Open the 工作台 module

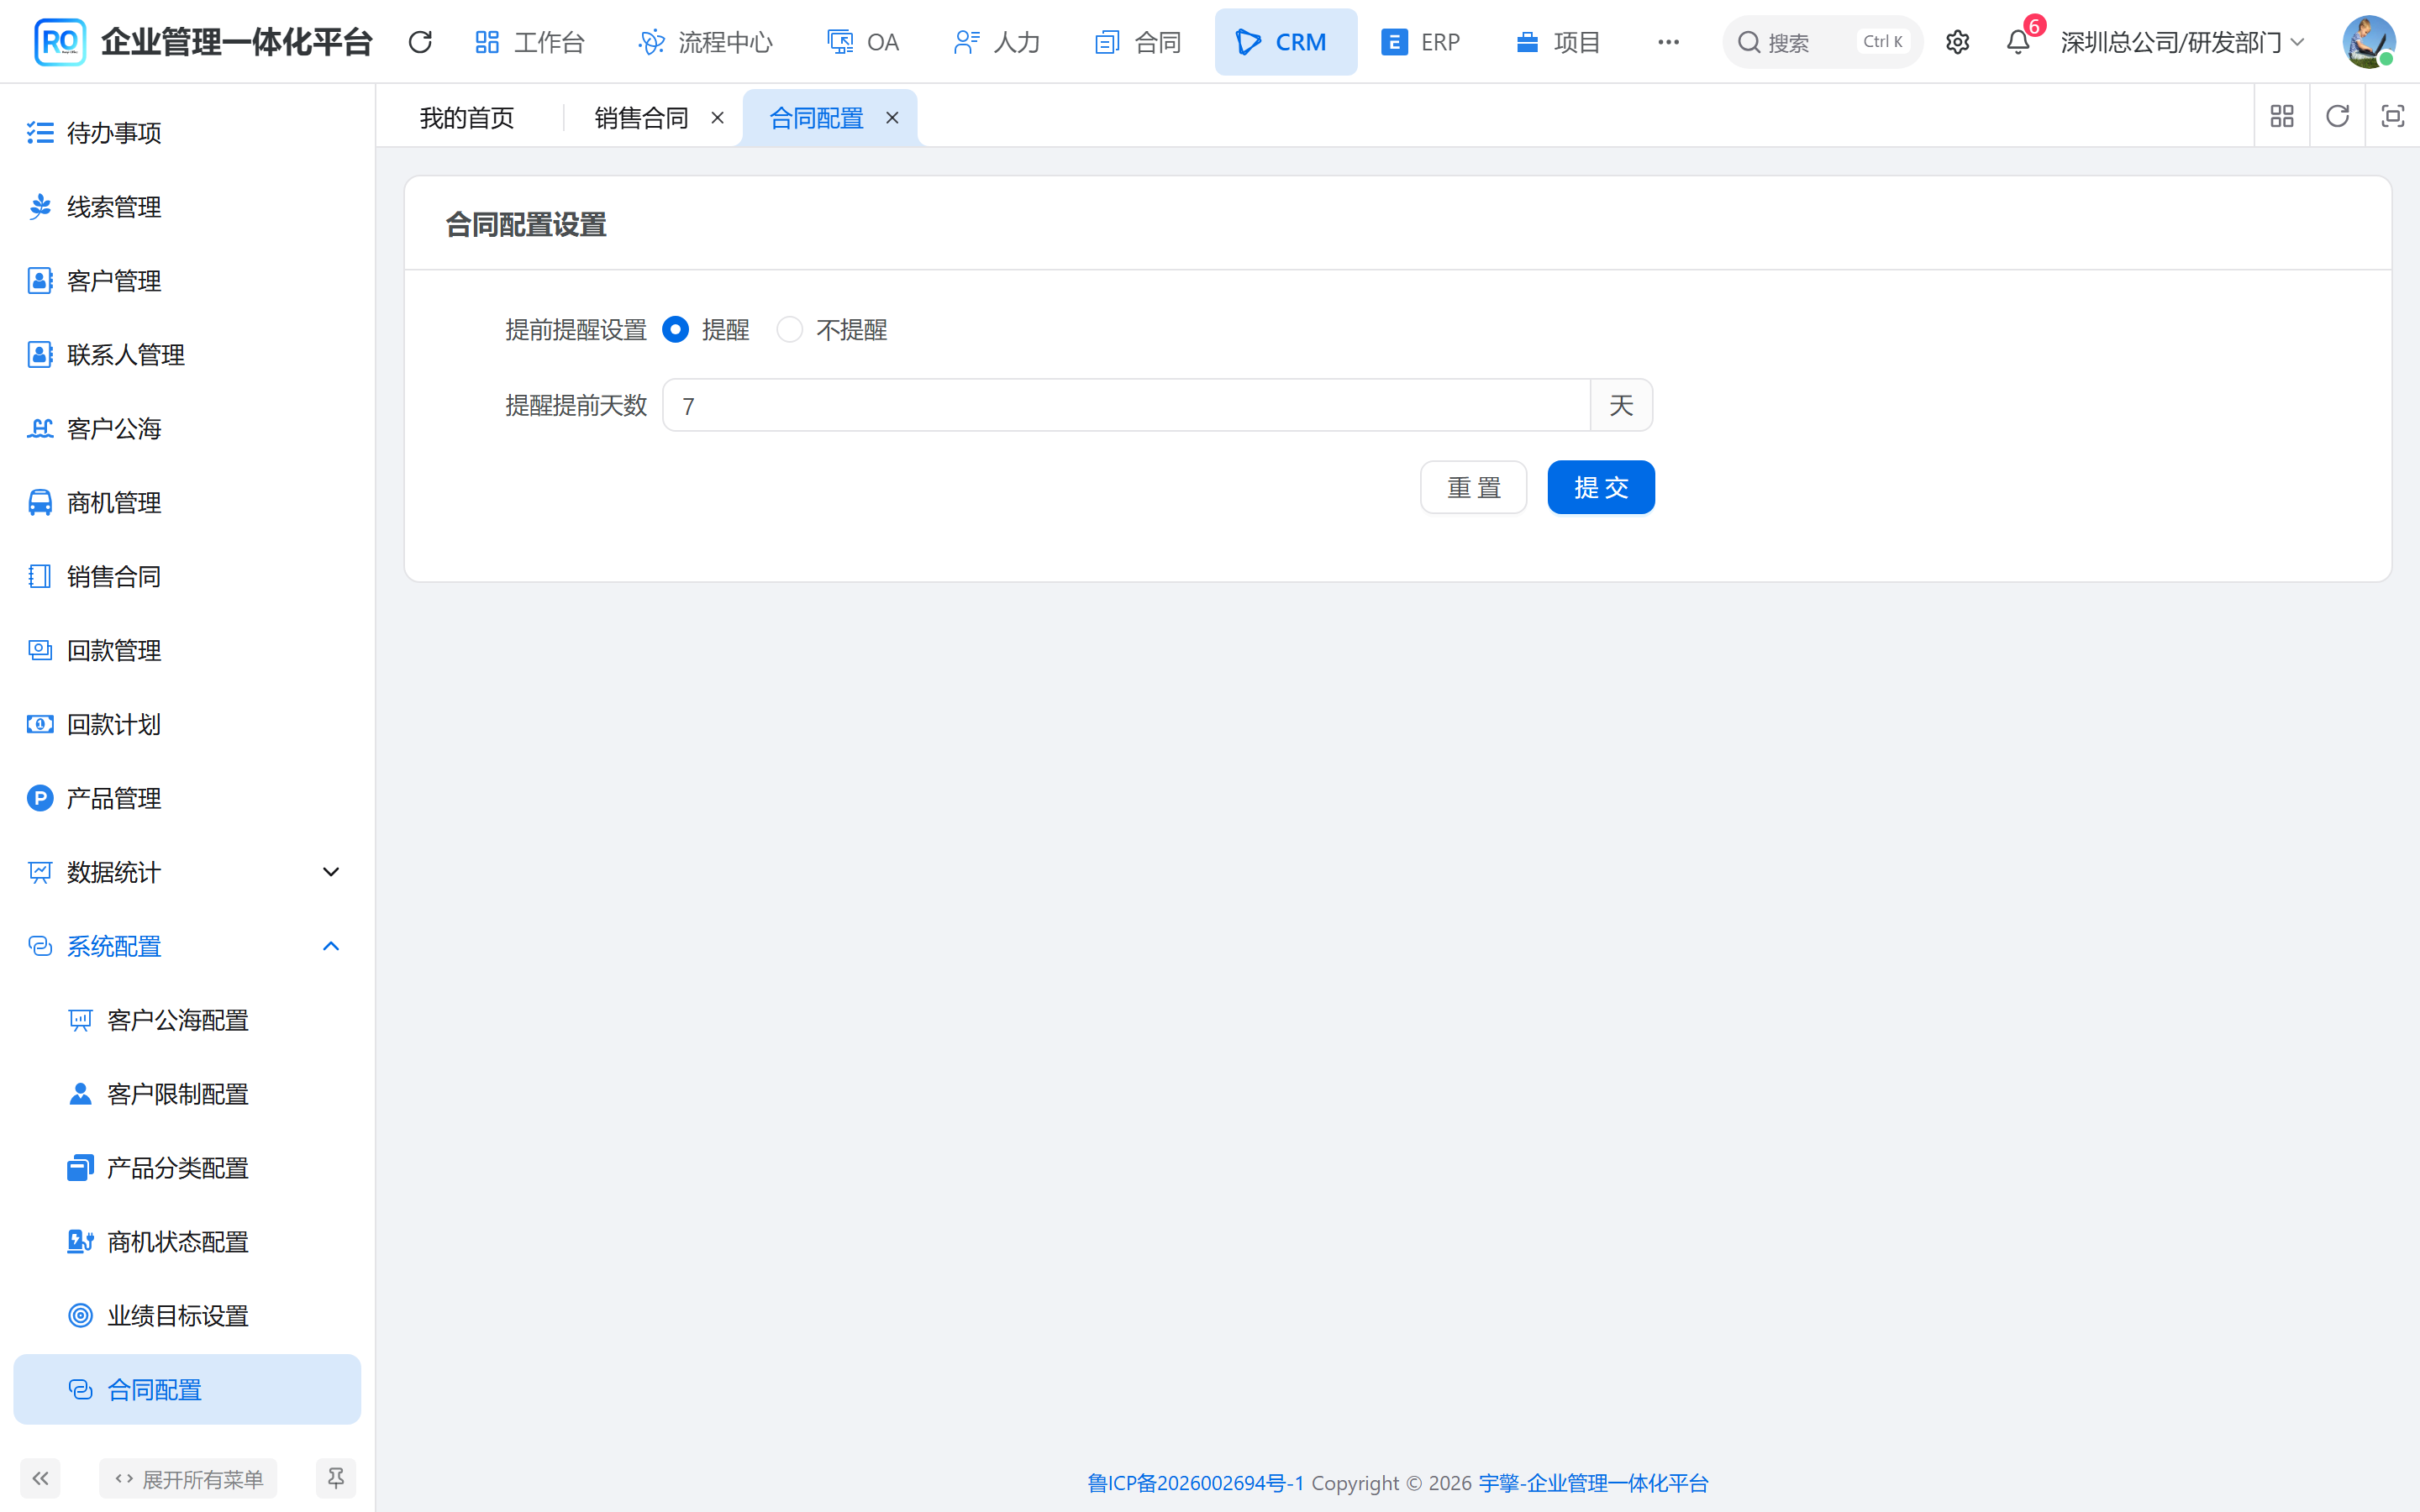tap(529, 42)
